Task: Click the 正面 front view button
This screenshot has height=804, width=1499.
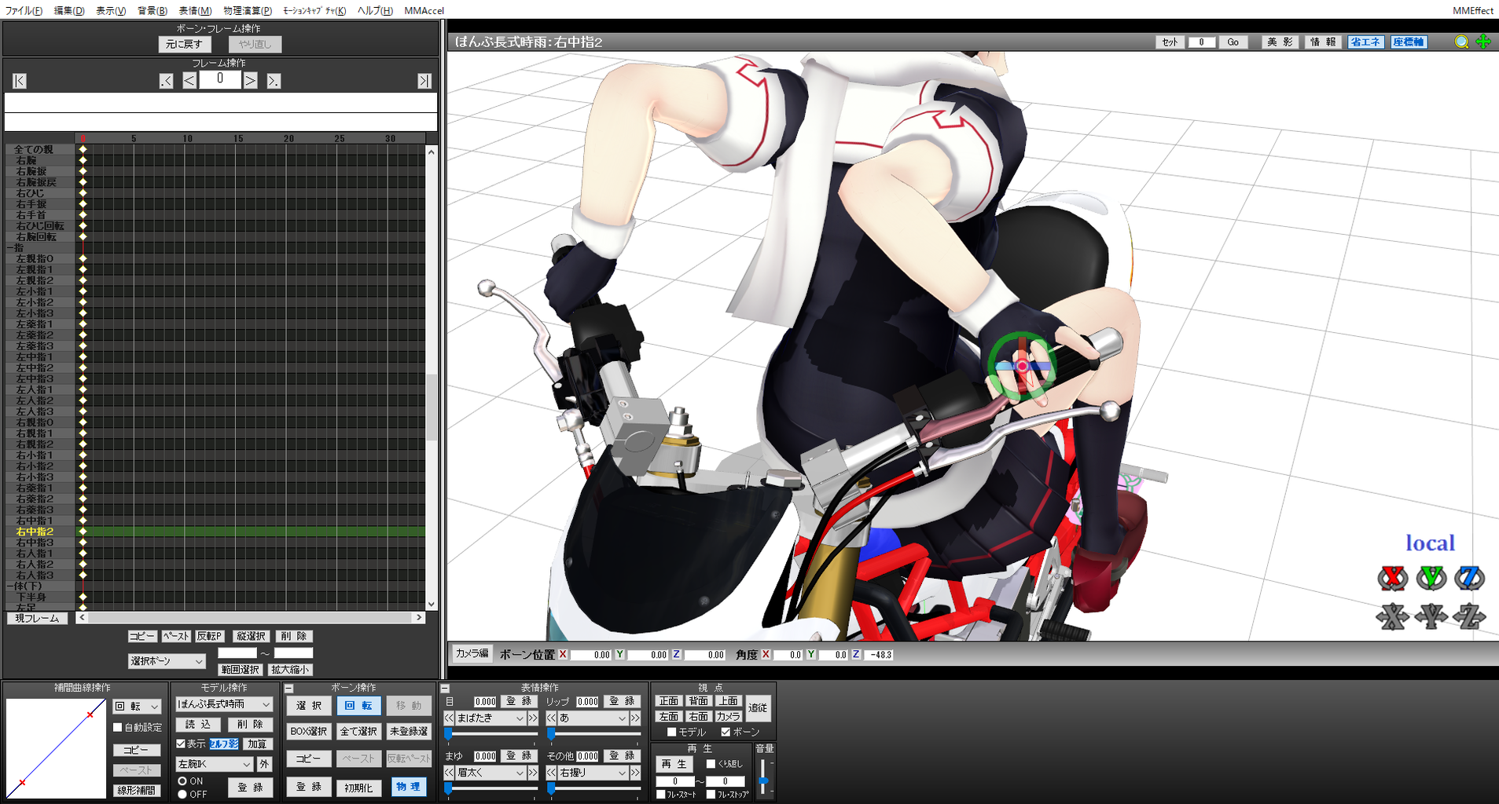Action: [668, 701]
